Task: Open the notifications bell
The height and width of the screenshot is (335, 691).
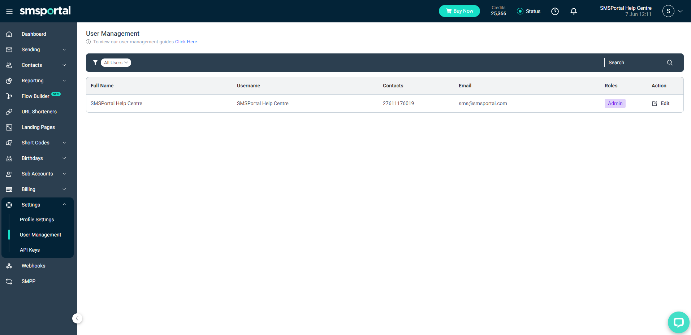Action: (574, 12)
